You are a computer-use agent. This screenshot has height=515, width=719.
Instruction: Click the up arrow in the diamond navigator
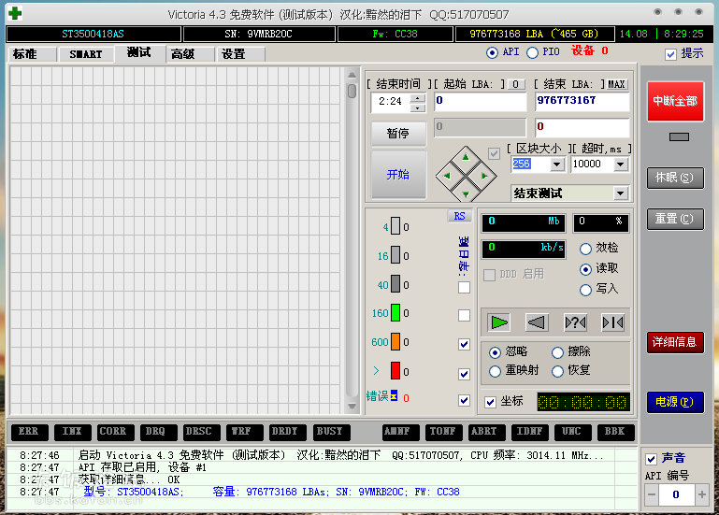466,157
